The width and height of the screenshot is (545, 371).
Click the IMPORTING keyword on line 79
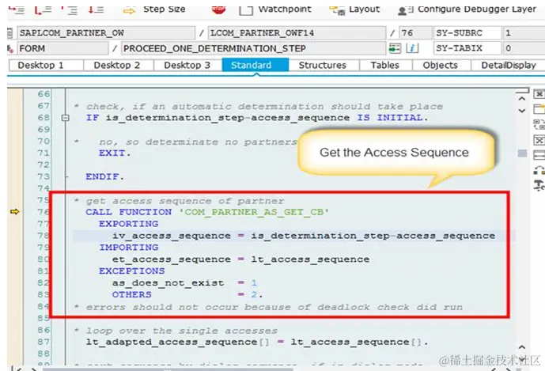click(x=129, y=248)
